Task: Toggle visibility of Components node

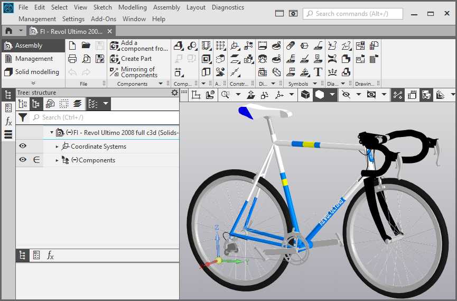Action: (23, 160)
